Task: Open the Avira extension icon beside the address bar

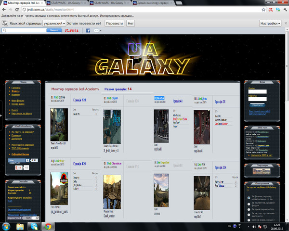Action: pyautogui.click(x=271, y=10)
